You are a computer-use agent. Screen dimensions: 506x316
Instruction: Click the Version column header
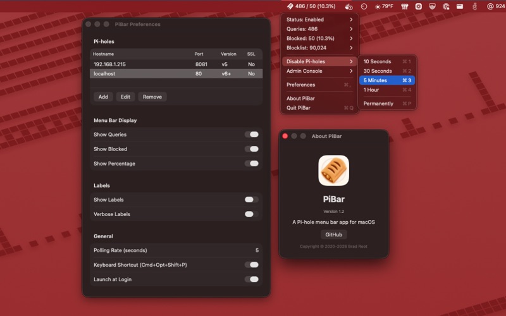tap(228, 54)
